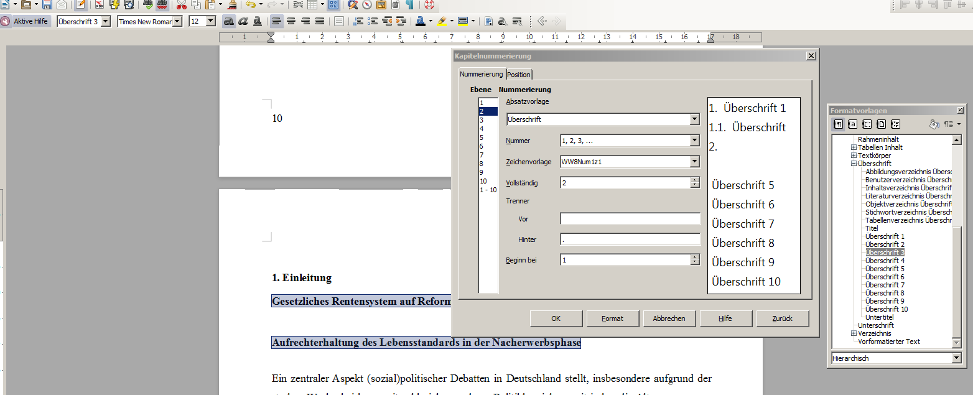The height and width of the screenshot is (395, 973).
Task: Click the Increase Indent icon
Action: tap(401, 21)
